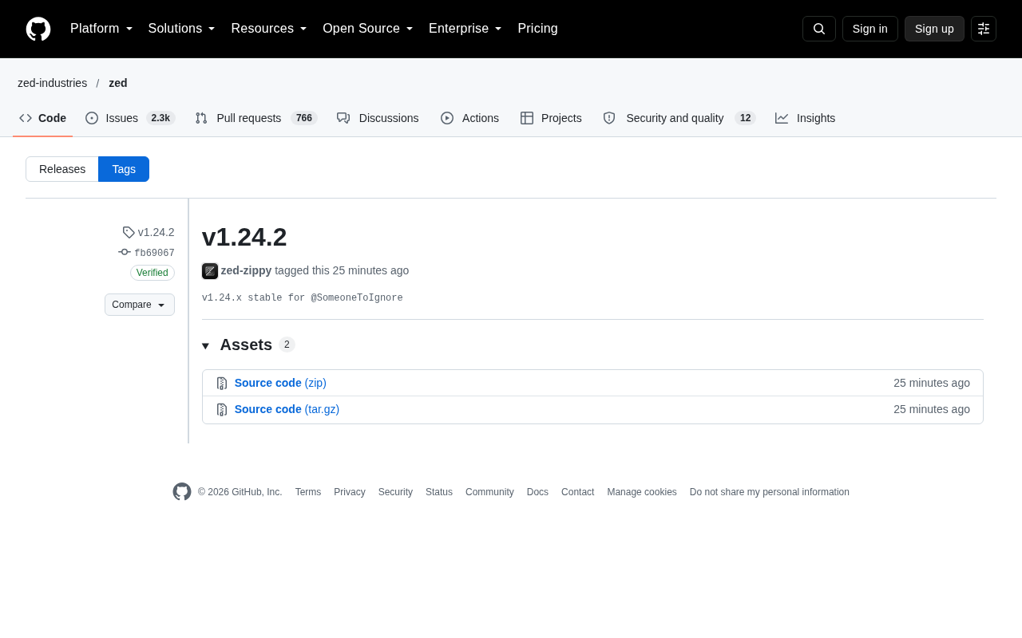Select the Tags toggle button
This screenshot has width=1022, height=638.
tap(124, 169)
